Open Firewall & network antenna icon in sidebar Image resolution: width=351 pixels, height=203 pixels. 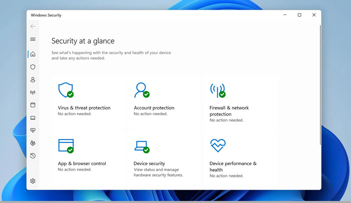[x=32, y=92]
